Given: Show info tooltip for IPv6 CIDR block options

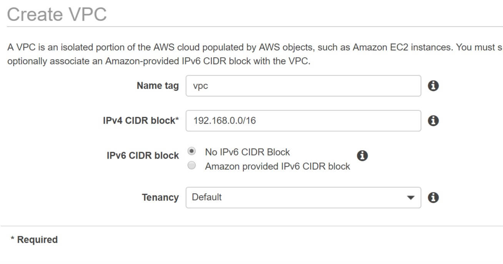Looking at the screenshot, I should click(x=362, y=156).
